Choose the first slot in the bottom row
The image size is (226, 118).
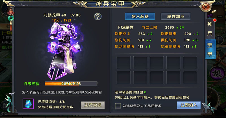click(123, 78)
